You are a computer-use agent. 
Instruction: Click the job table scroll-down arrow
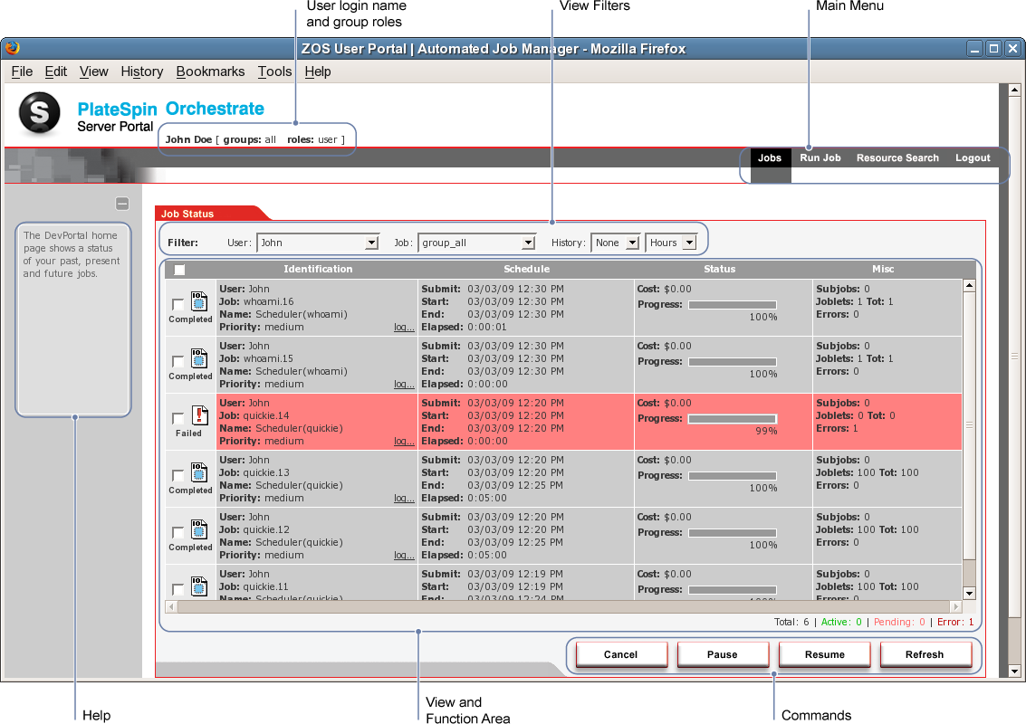click(x=969, y=593)
